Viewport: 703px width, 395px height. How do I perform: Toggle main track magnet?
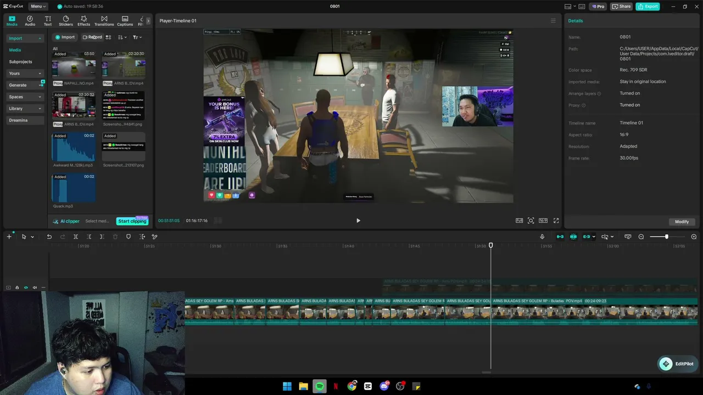pos(560,236)
